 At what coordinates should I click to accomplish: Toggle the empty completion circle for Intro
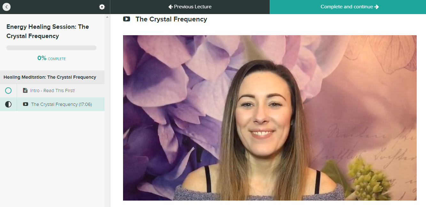(x=8, y=91)
